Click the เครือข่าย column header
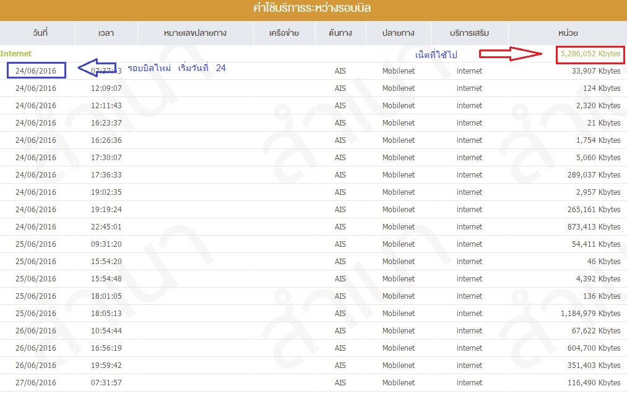Viewport: 627px width, 394px height. [284, 33]
